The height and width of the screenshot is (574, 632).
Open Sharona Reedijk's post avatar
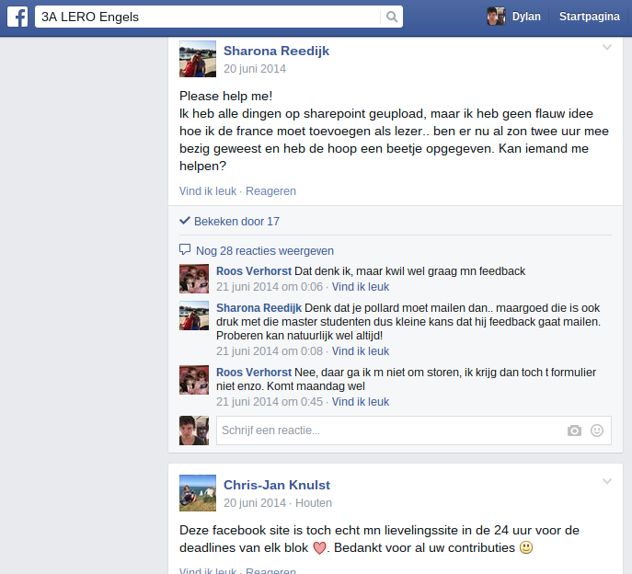coord(198,59)
